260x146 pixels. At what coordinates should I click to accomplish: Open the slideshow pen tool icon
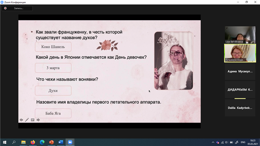pyautogui.click(x=27, y=120)
